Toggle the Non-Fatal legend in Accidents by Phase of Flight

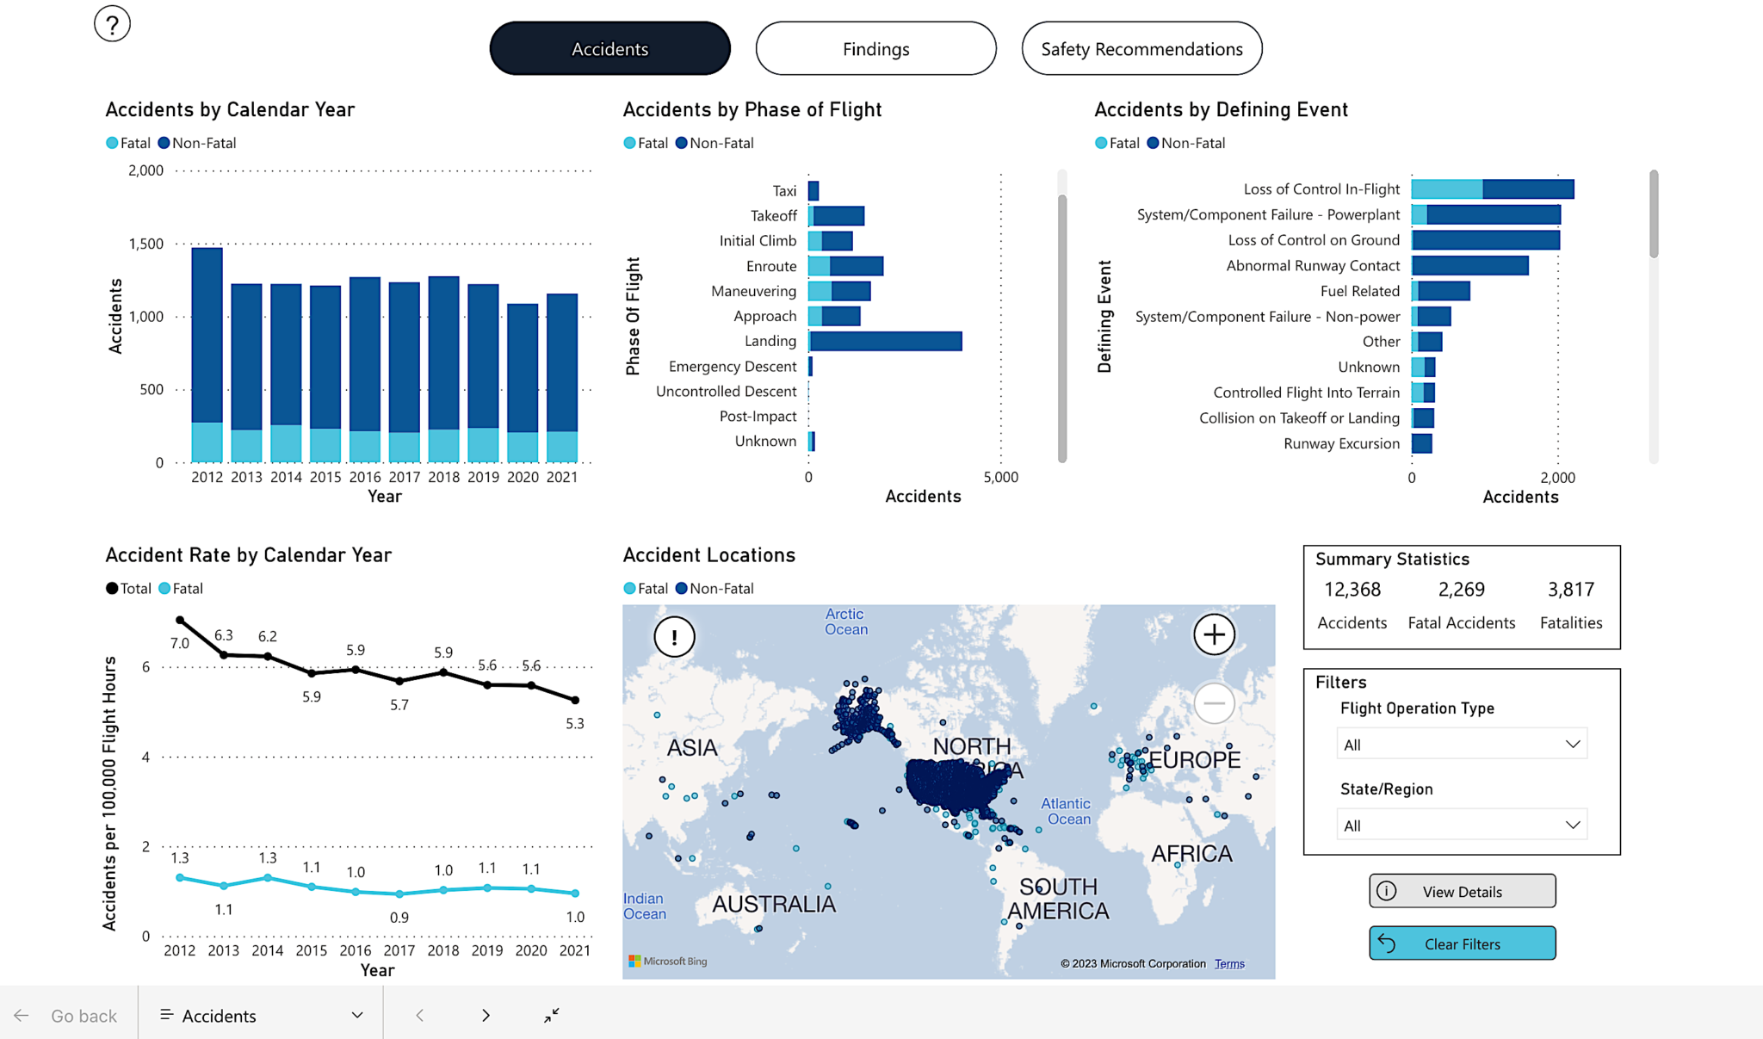(x=714, y=143)
